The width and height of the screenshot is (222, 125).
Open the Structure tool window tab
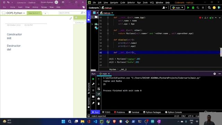[89, 88]
